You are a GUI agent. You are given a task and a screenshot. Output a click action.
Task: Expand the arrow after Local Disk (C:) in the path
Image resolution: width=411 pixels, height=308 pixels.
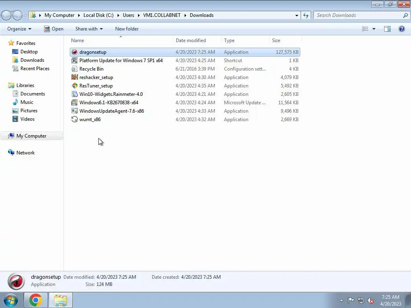coord(118,15)
